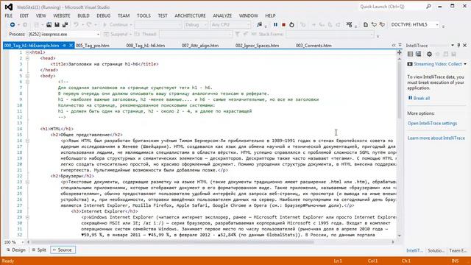Switch to the Team E... panel tab

click(x=458, y=250)
